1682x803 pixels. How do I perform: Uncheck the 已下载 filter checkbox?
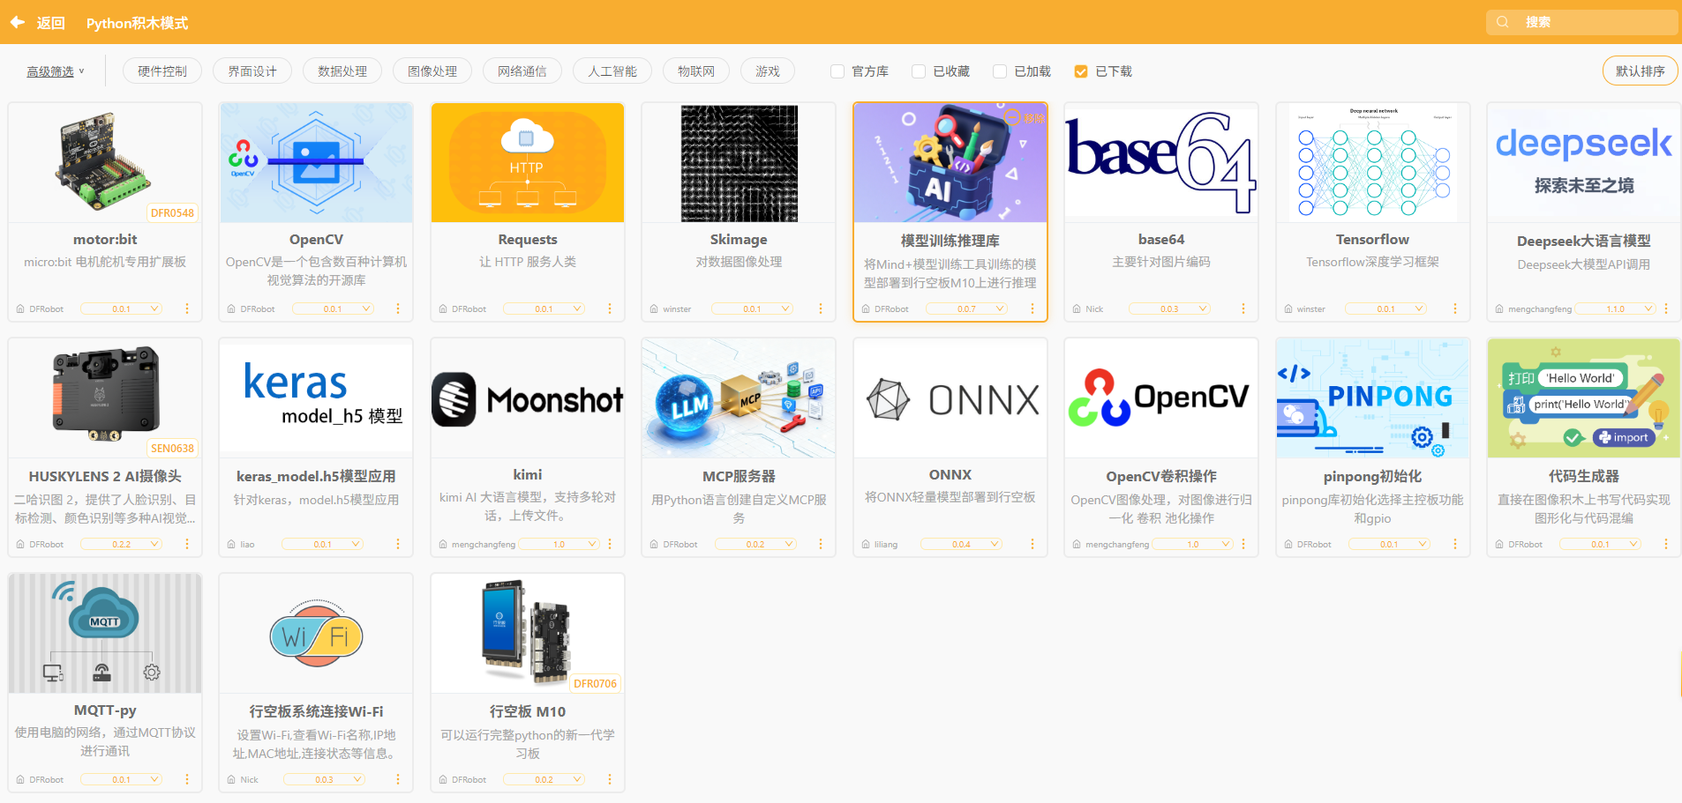(1081, 71)
